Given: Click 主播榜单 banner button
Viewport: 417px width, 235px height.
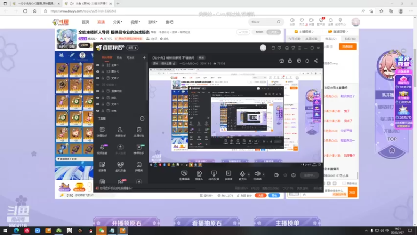Looking at the screenshot, I should 287,223.
